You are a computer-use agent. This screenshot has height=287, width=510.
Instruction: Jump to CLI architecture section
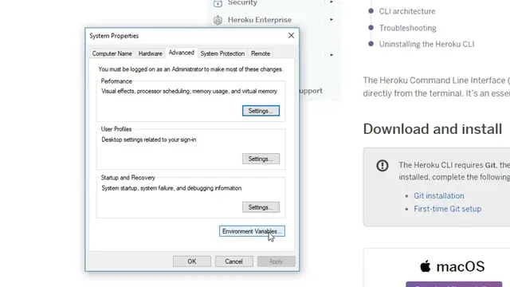[x=407, y=11]
